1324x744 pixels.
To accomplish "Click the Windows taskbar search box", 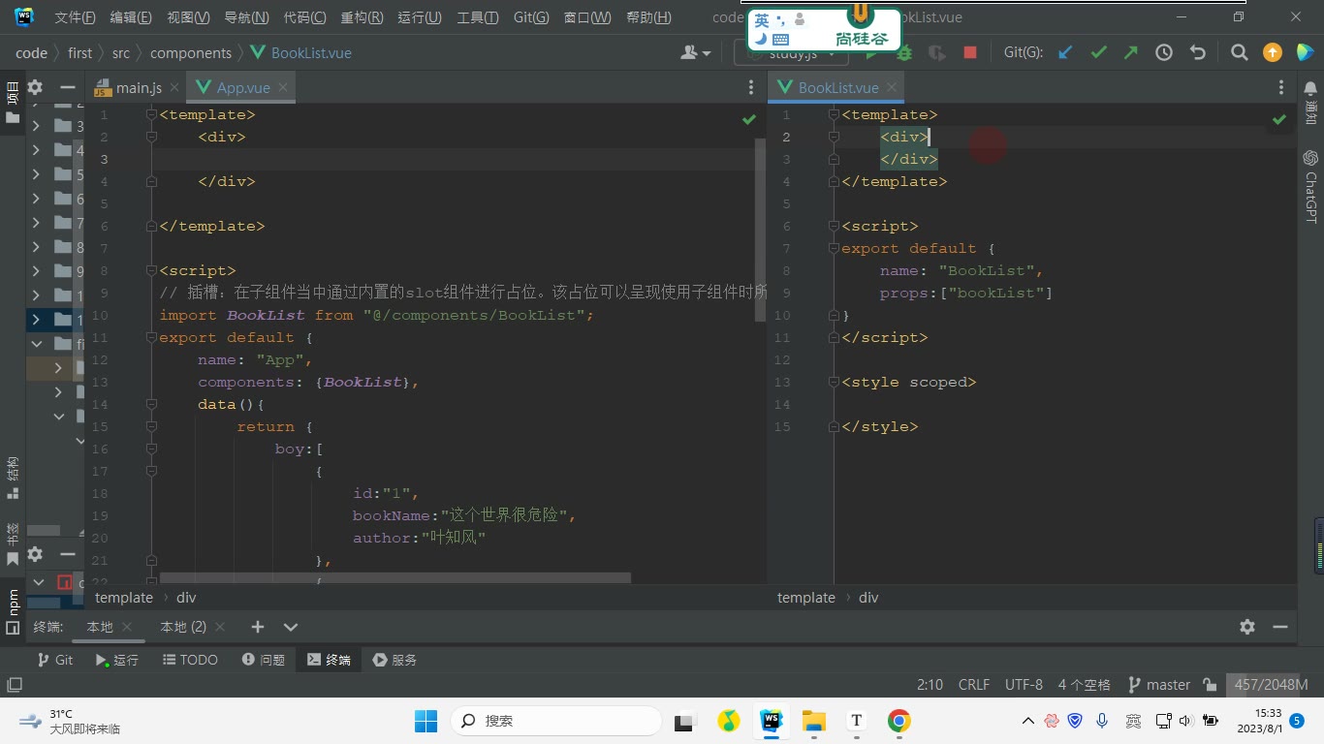I will 556,721.
